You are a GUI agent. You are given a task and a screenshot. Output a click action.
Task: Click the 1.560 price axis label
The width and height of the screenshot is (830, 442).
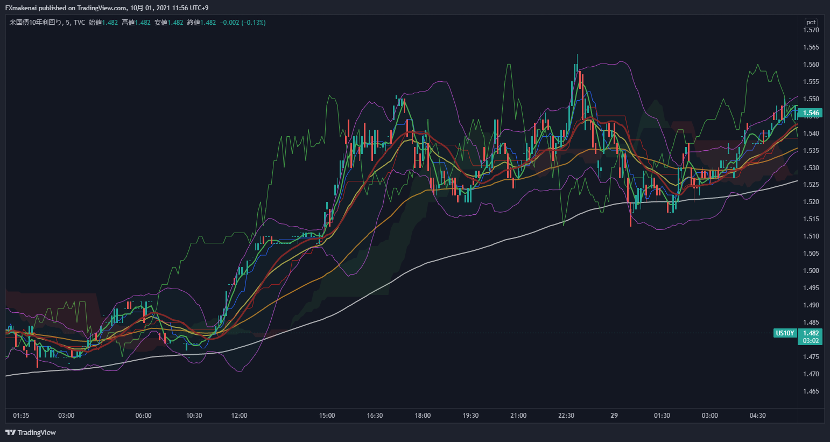(x=811, y=65)
